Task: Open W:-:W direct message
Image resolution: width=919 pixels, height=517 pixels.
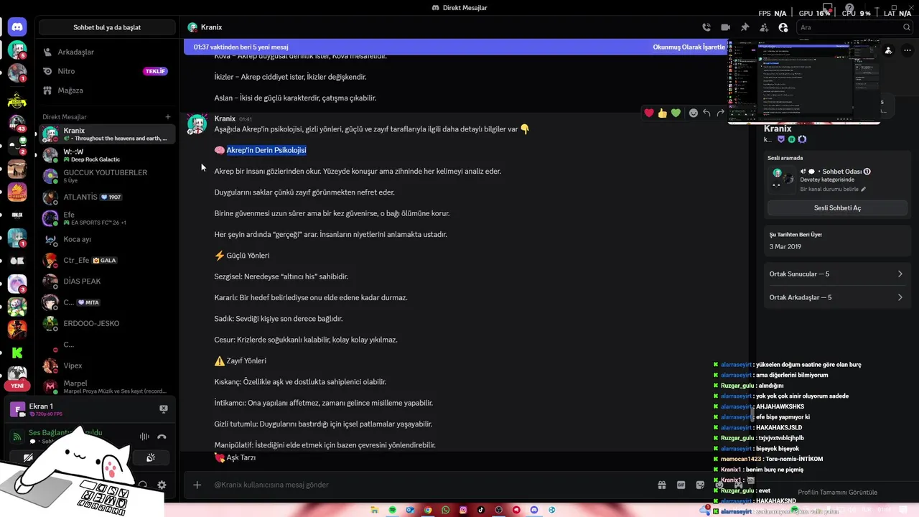Action: pyautogui.click(x=107, y=155)
